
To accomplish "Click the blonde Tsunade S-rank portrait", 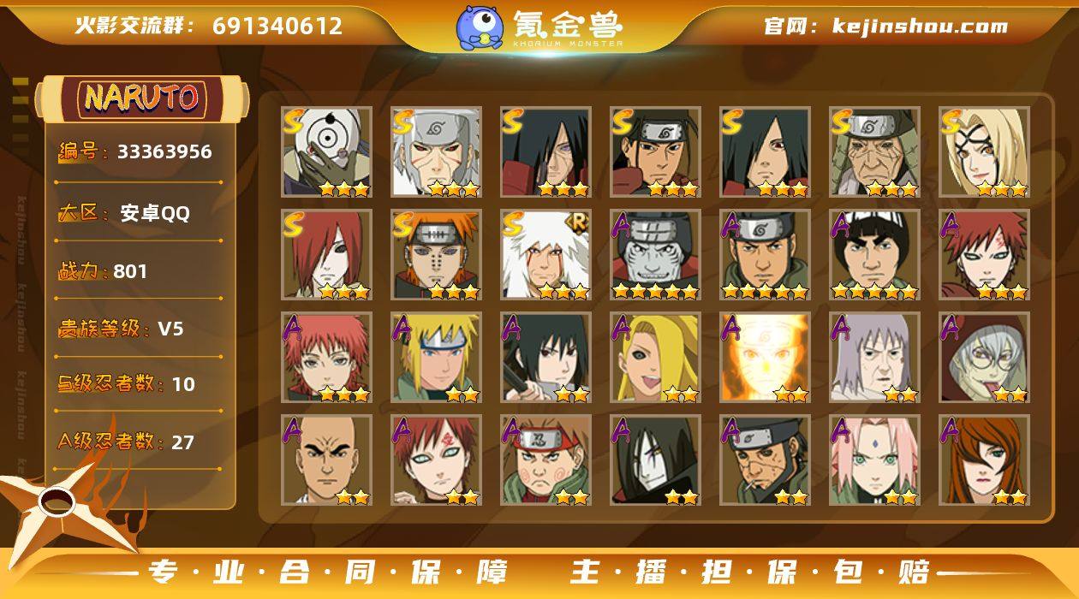I will pos(984,152).
